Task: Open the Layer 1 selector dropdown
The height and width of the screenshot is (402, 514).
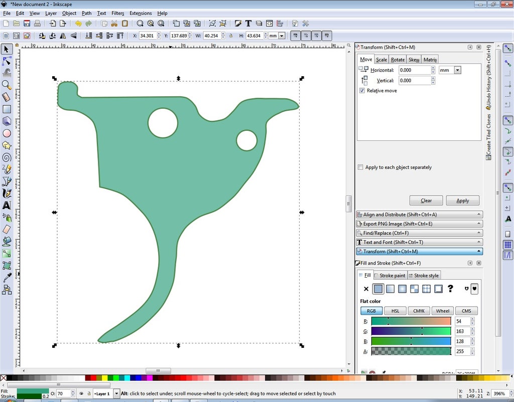Action: [x=117, y=393]
